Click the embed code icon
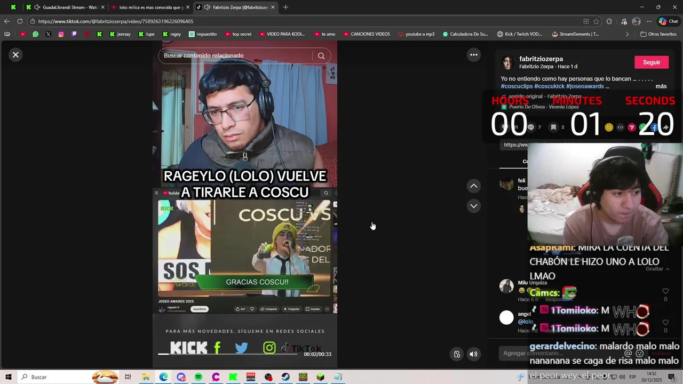The height and width of the screenshot is (384, 683). click(620, 127)
